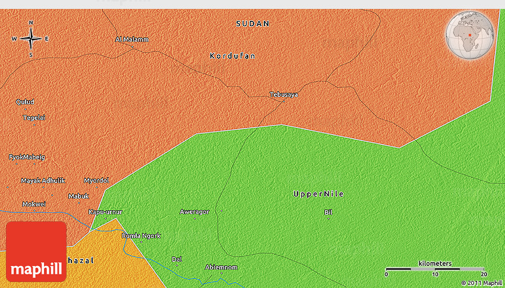Click the compass rose icon
Viewport: 505px width, 288px height.
click(31, 39)
